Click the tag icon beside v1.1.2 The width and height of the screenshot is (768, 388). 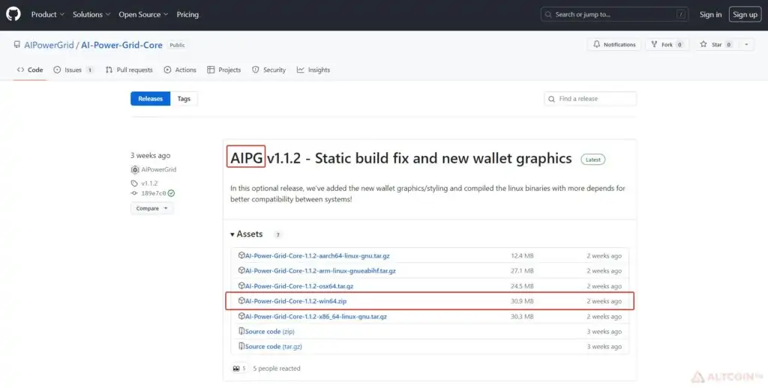[134, 184]
